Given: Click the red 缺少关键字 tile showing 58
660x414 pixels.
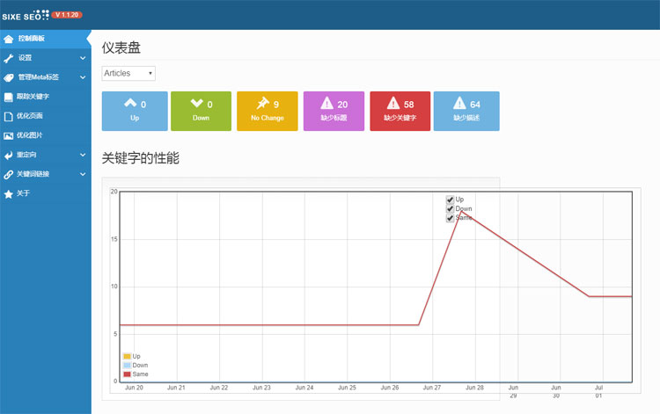Looking at the screenshot, I should (400, 111).
